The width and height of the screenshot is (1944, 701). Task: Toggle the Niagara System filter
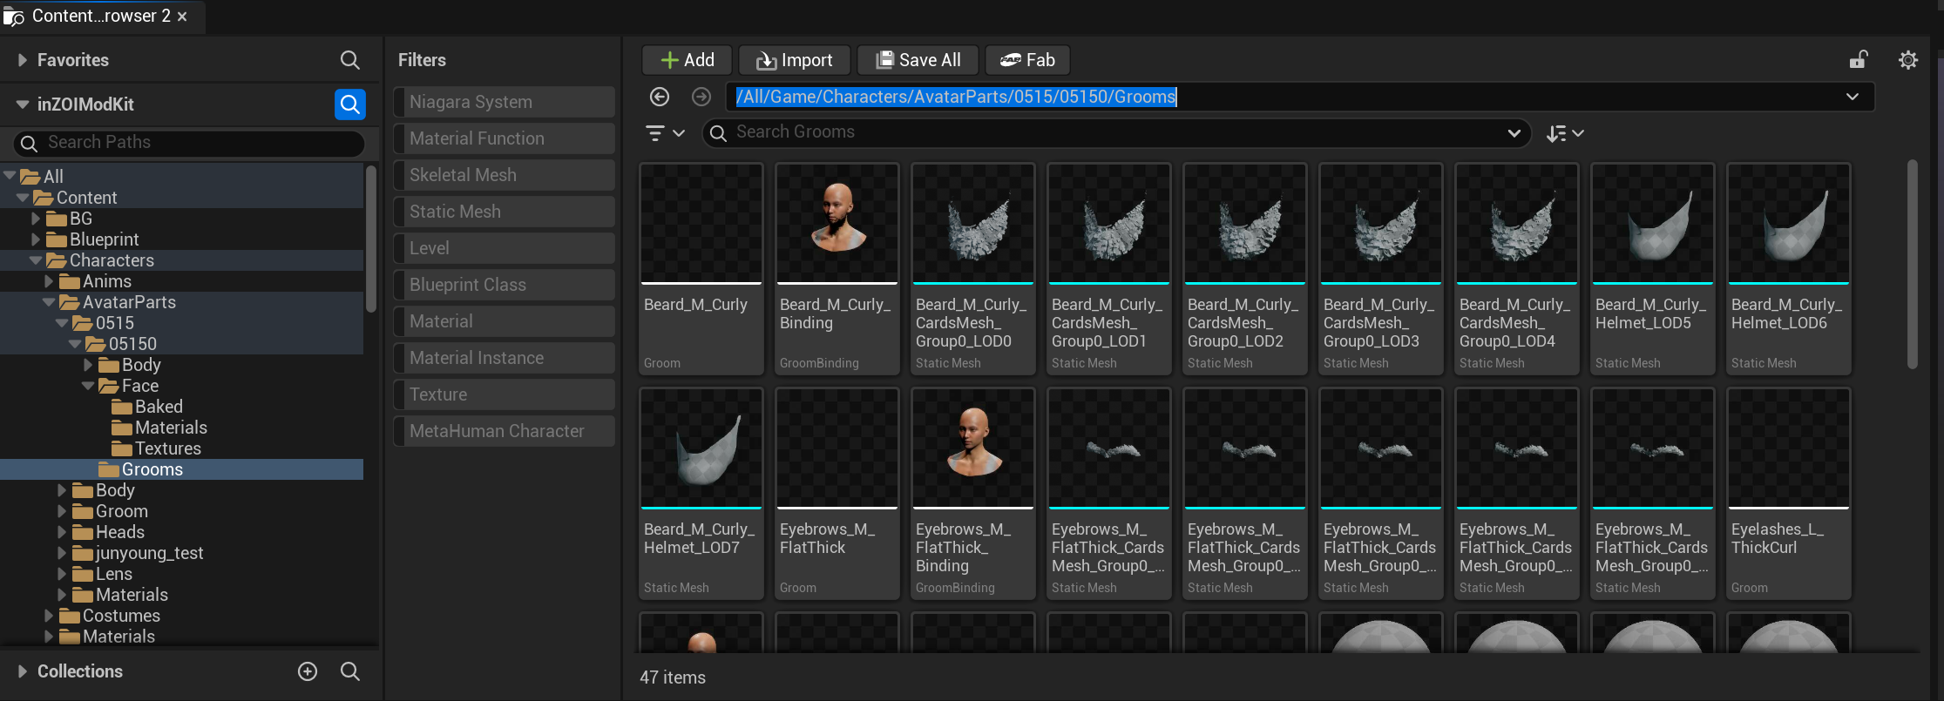[x=505, y=102]
